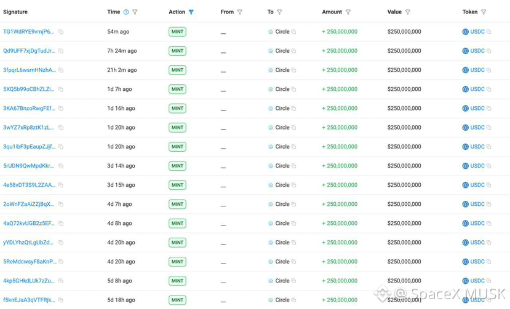510x309 pixels.
Task: Copy USDC token address in 54m ago row
Action: coord(489,32)
